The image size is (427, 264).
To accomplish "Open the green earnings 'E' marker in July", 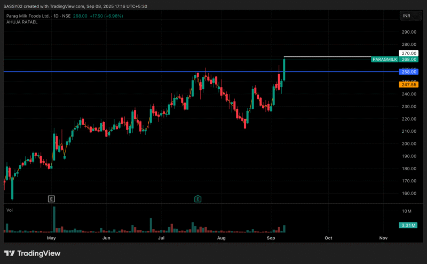I will (x=197, y=199).
